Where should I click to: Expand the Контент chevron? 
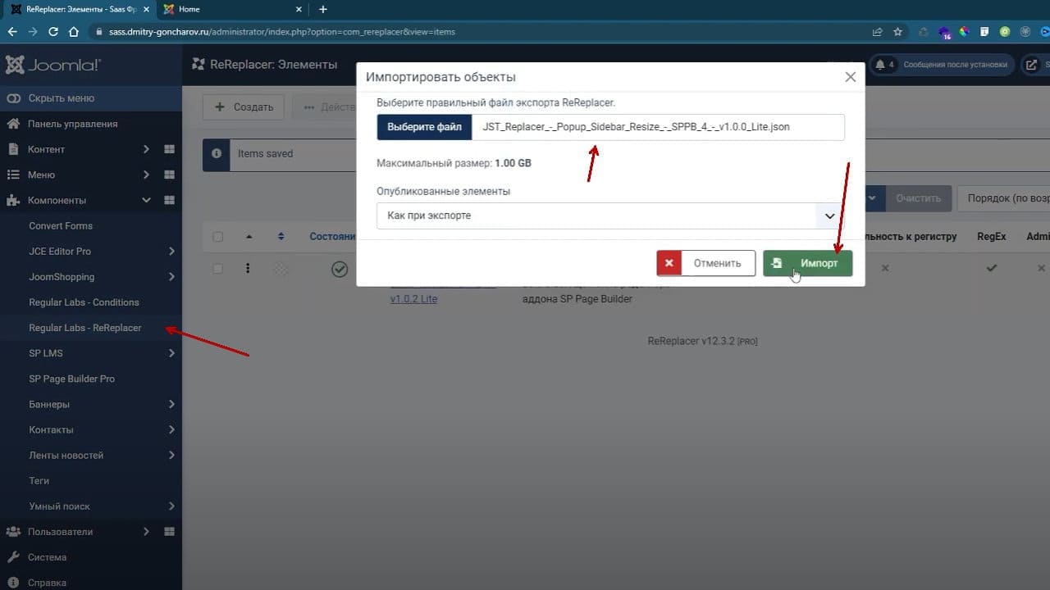(x=146, y=149)
